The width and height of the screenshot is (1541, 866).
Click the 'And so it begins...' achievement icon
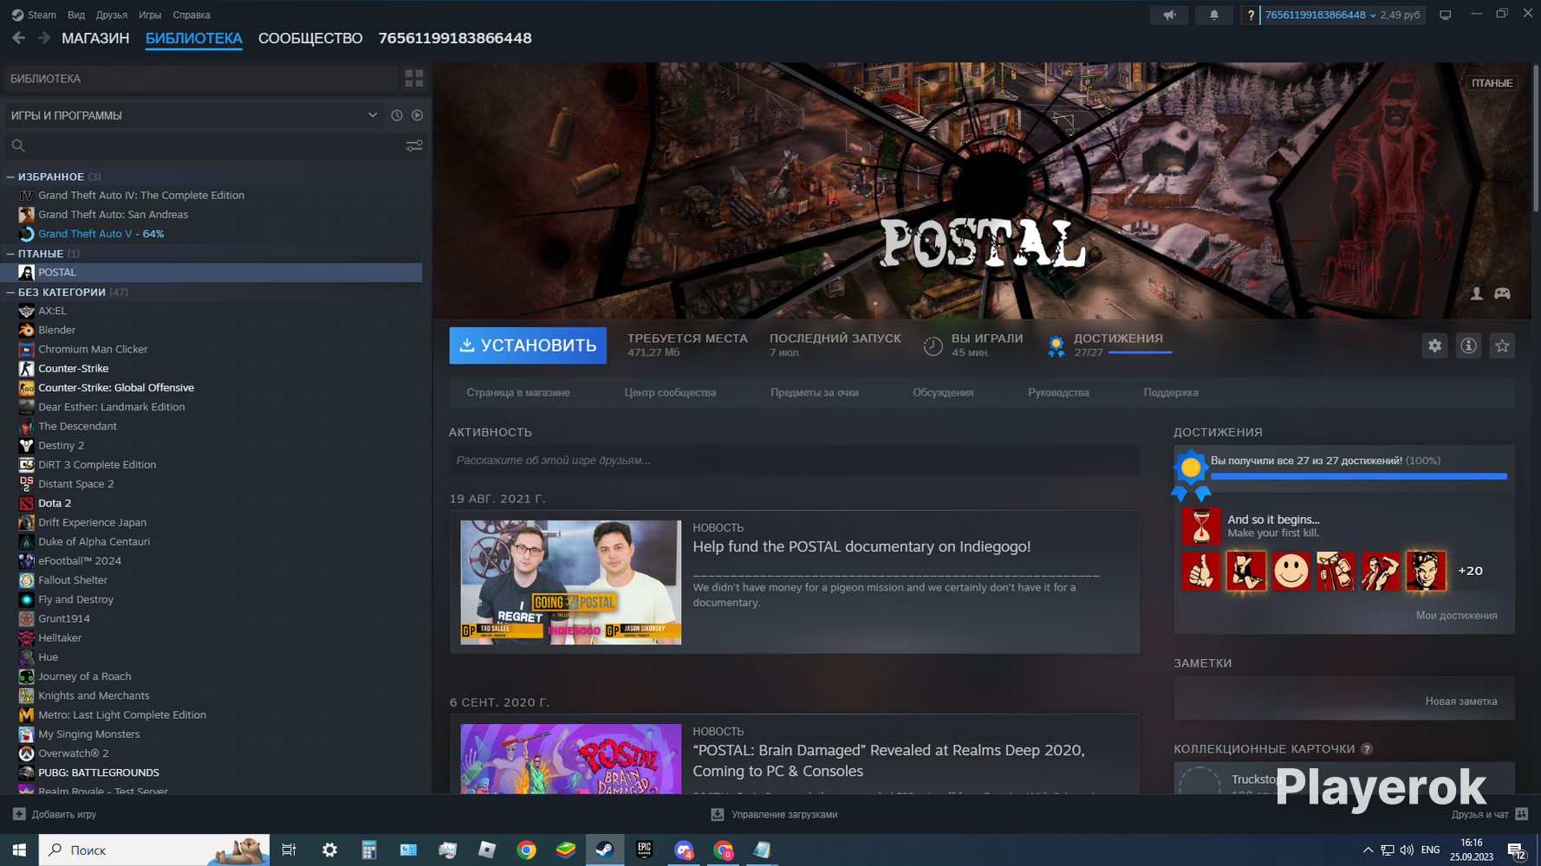click(1201, 526)
